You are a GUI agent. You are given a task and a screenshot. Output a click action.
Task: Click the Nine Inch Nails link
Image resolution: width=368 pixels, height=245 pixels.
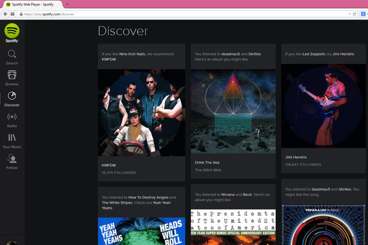[132, 54]
